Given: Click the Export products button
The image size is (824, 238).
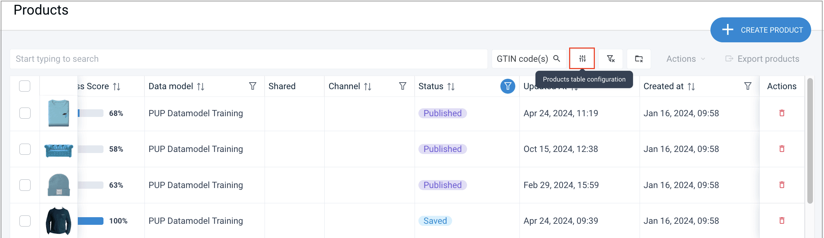Looking at the screenshot, I should (x=762, y=59).
